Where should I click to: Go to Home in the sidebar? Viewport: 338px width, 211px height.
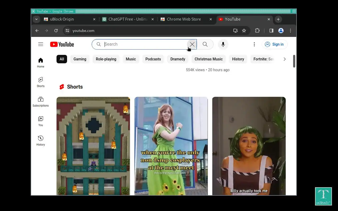pos(41,63)
